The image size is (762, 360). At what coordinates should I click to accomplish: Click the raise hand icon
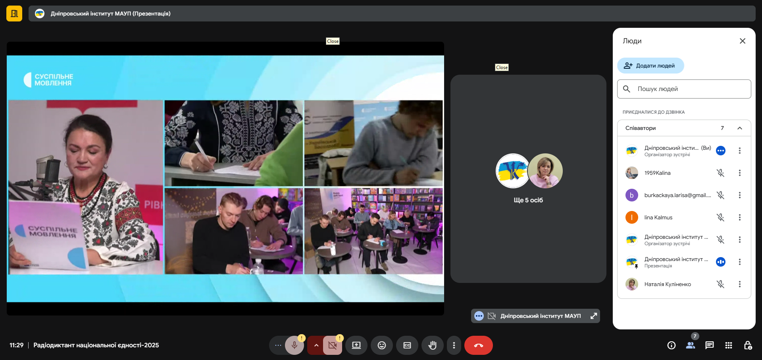[x=432, y=345]
